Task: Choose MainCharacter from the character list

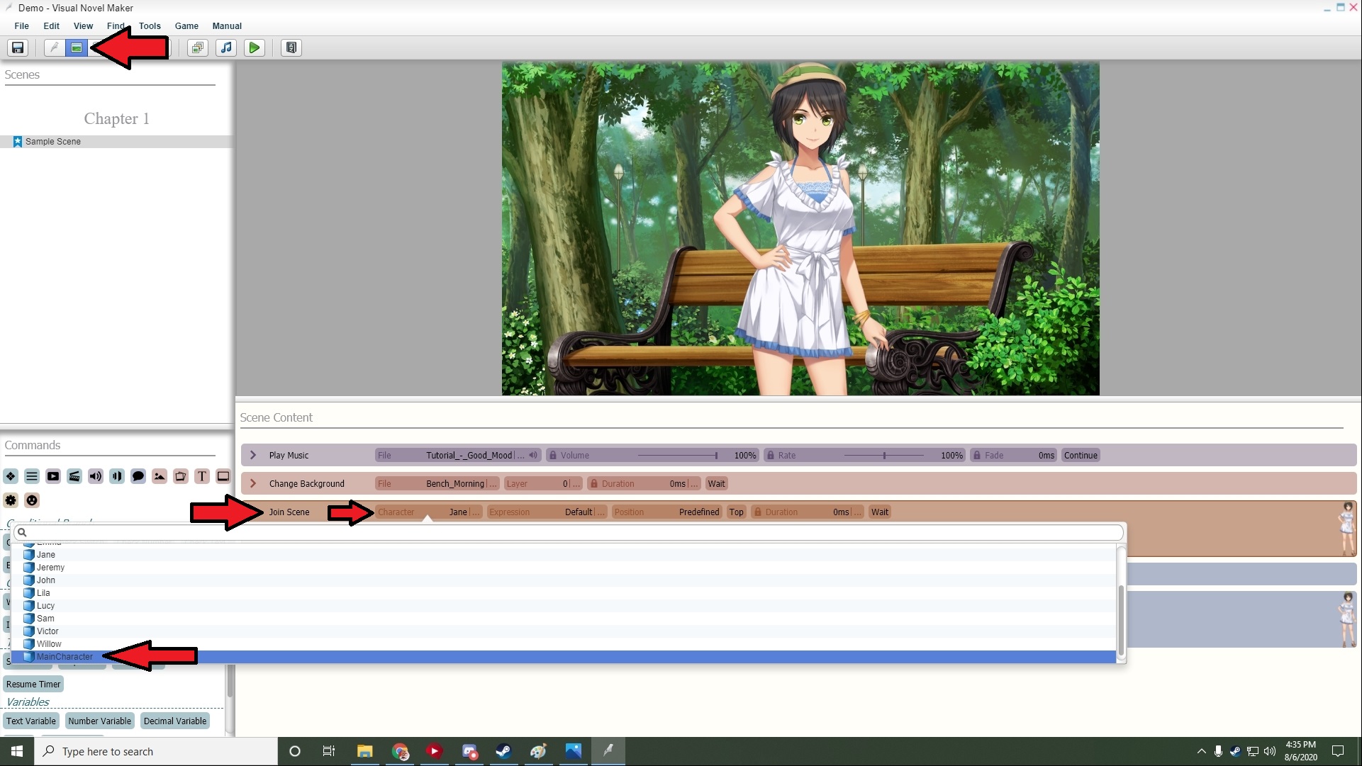Action: pos(65,657)
